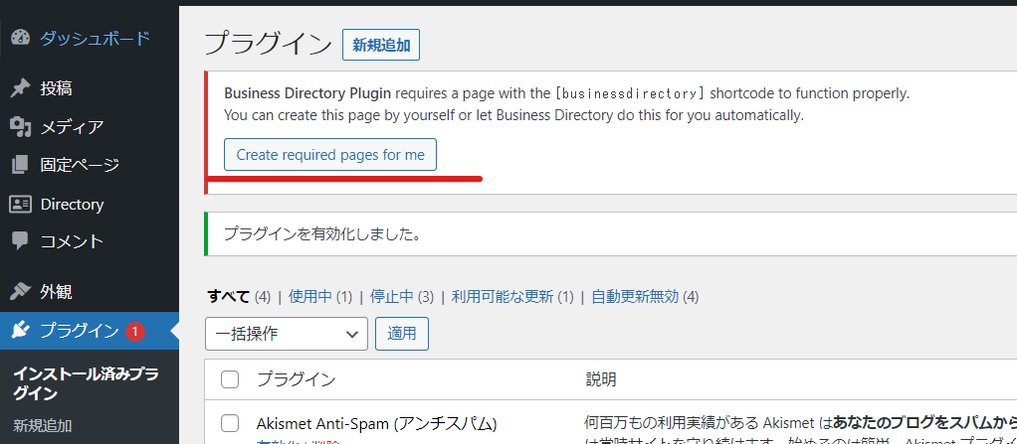Click the Dashboard gauge icon

pos(20,39)
